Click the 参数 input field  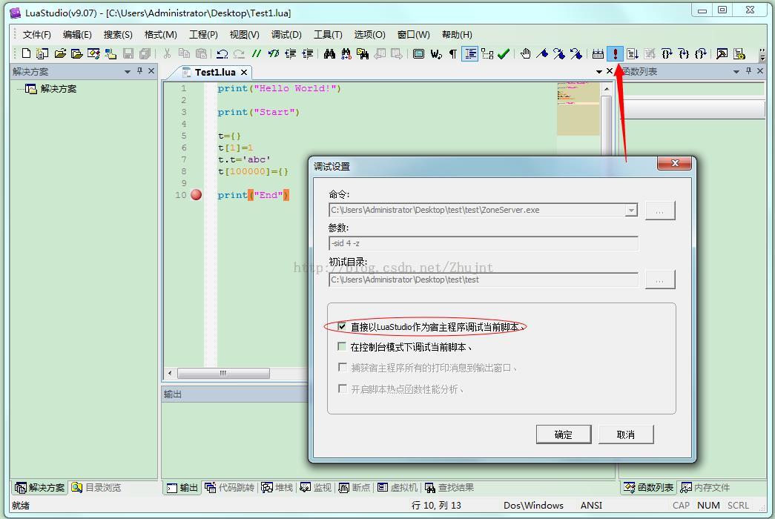pyautogui.click(x=484, y=243)
